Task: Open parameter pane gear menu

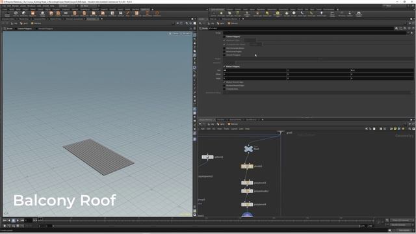Action: [396, 28]
